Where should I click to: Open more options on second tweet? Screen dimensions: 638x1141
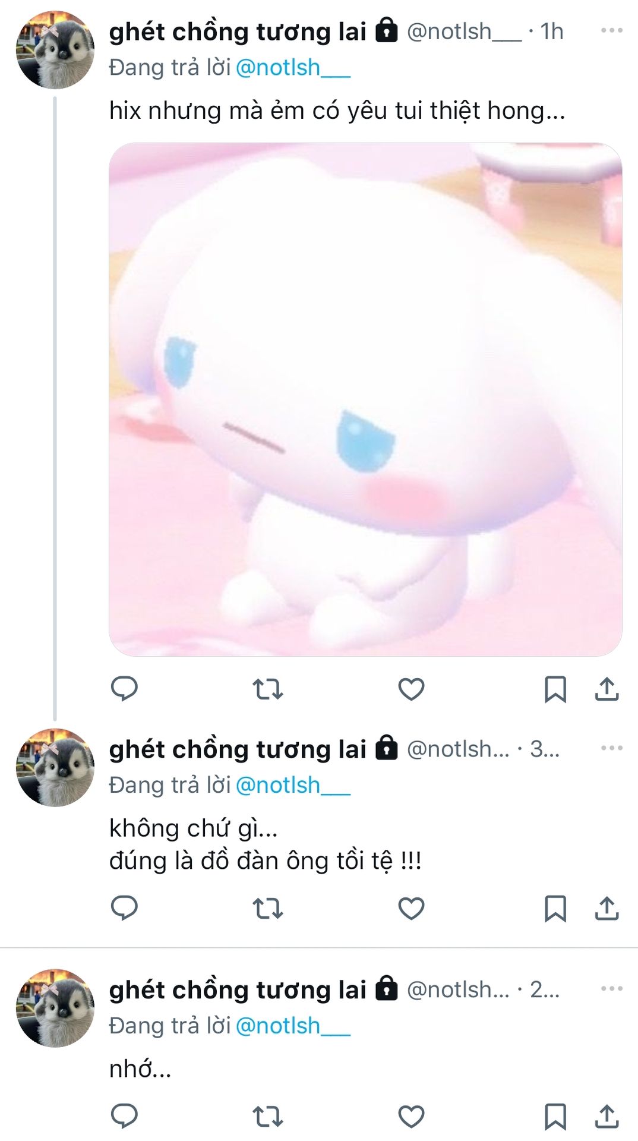[x=611, y=748]
